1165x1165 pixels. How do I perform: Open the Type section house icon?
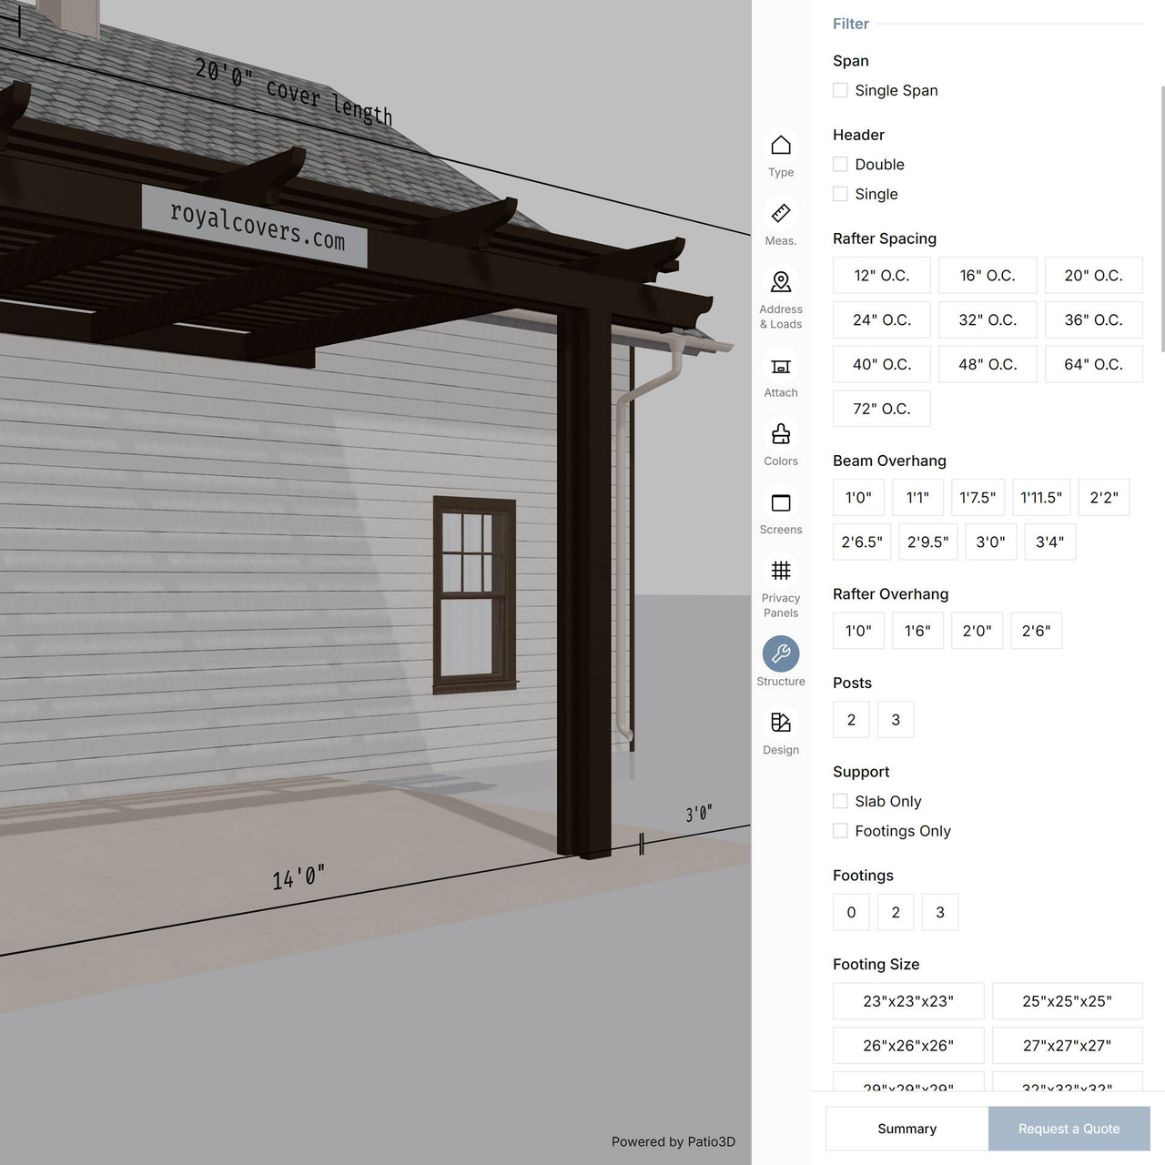[781, 146]
